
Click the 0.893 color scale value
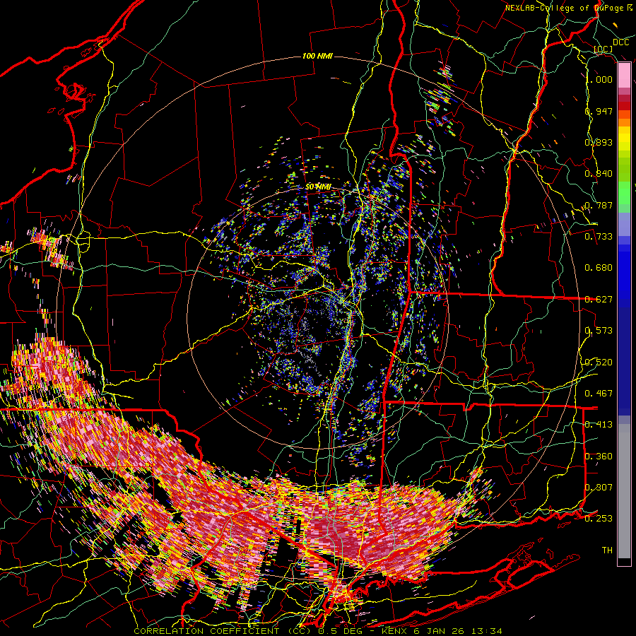pos(599,142)
